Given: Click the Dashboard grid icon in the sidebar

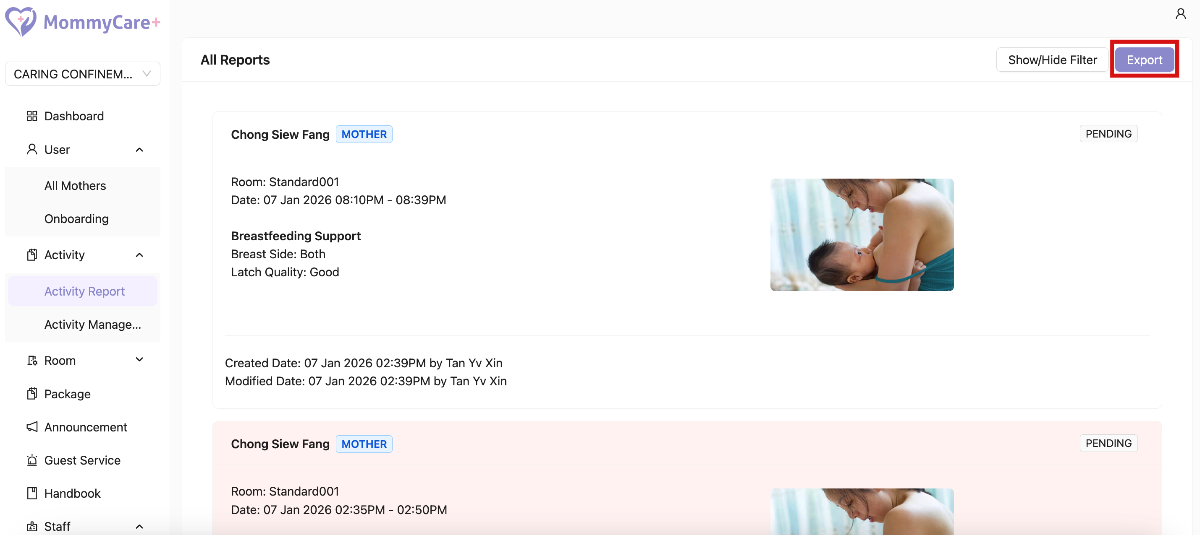Looking at the screenshot, I should pos(32,116).
